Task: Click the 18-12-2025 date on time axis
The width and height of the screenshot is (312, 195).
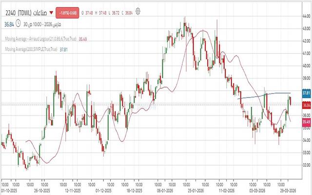Action: tap(134, 191)
